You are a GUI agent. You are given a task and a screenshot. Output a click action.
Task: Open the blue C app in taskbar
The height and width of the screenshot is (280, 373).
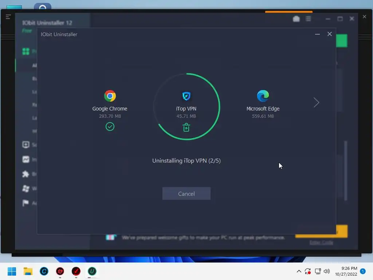[x=44, y=271]
